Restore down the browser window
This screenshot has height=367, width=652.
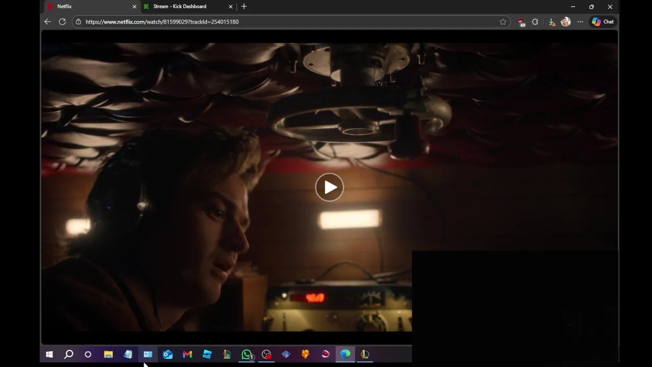click(591, 7)
